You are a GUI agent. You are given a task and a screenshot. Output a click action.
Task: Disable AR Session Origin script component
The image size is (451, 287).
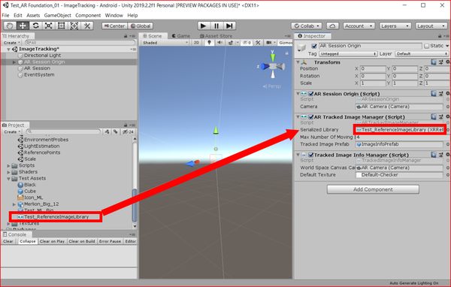pyautogui.click(x=310, y=94)
